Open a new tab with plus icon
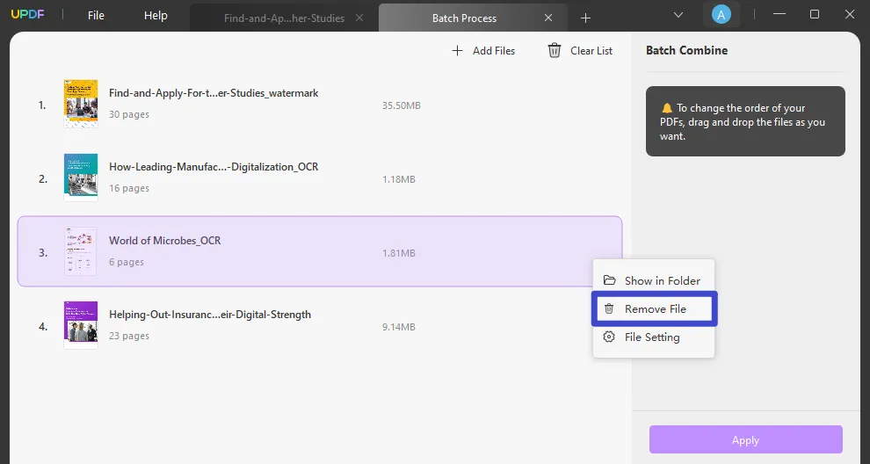Image resolution: width=870 pixels, height=464 pixels. pyautogui.click(x=586, y=18)
